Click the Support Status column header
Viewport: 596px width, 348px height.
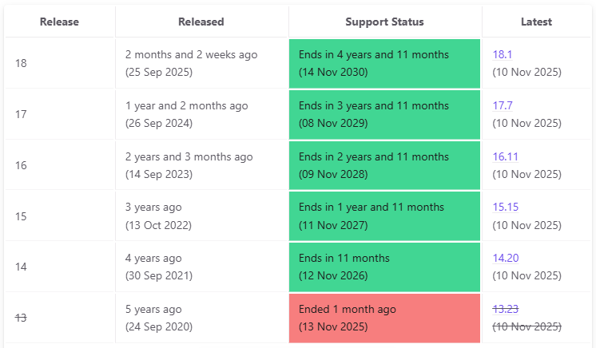[x=384, y=22]
